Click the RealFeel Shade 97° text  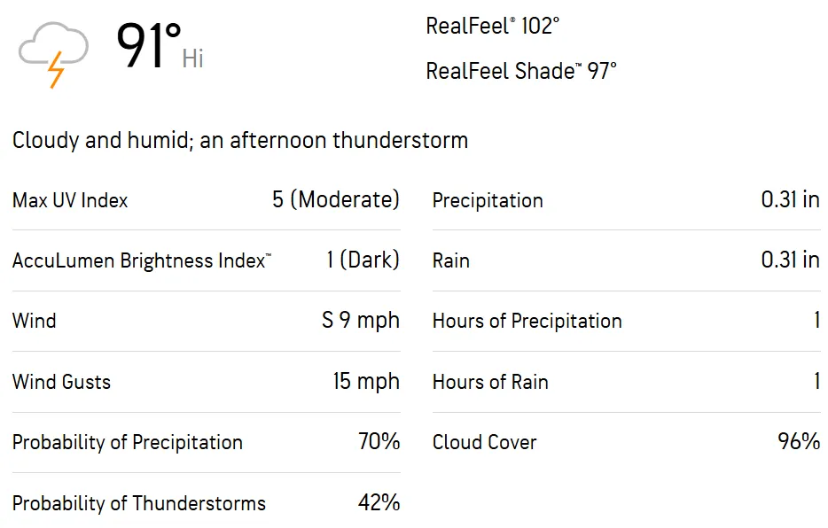point(520,71)
